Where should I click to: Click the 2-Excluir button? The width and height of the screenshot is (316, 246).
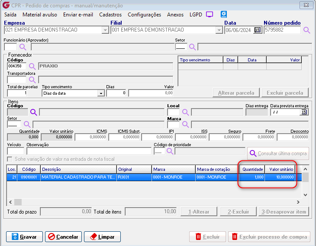point(238,212)
